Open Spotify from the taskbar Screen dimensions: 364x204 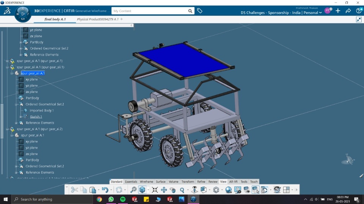coord(123,199)
